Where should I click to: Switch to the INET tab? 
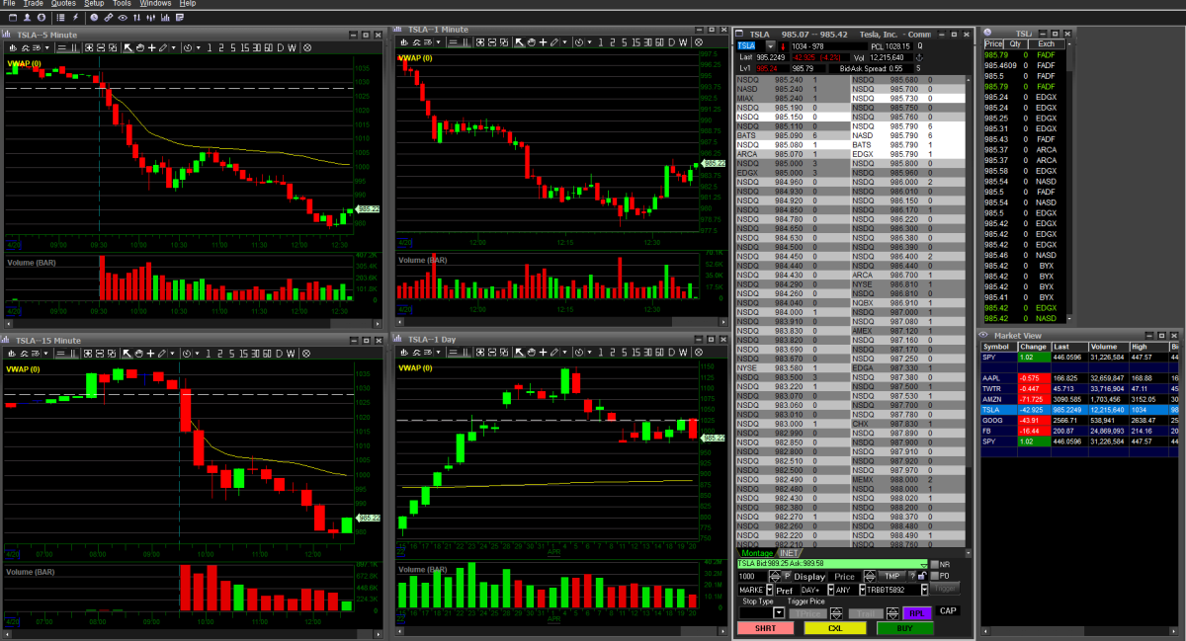(788, 553)
